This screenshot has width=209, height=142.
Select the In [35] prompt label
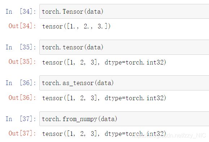pos(21,47)
